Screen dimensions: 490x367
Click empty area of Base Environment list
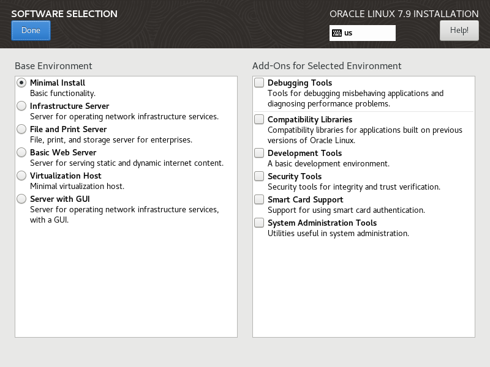click(x=126, y=281)
